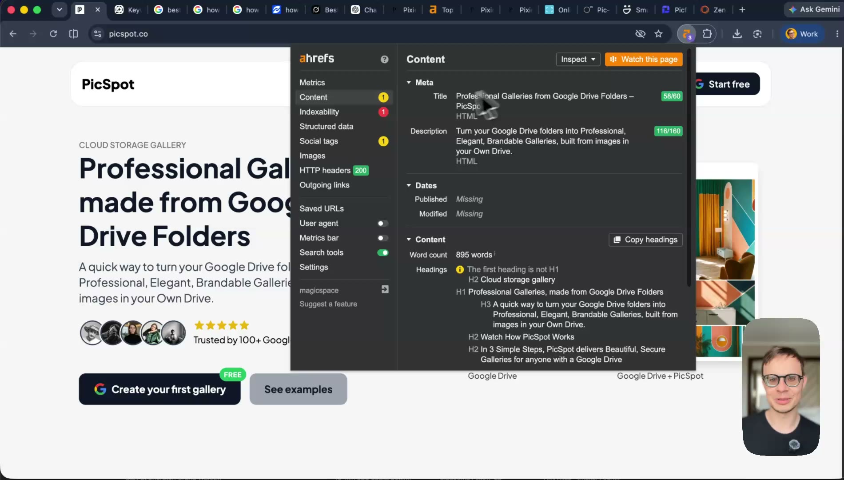Click the yellow badge on Content row
Screen dimensions: 844x480
(x=383, y=97)
